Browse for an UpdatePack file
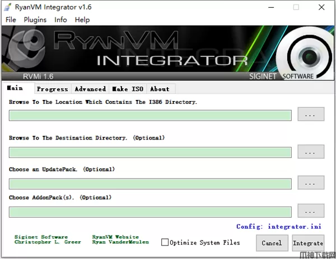The height and width of the screenshot is (259, 336). pyautogui.click(x=311, y=183)
